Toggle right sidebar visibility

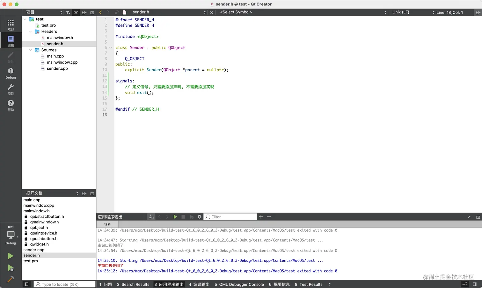pyautogui.click(x=475, y=284)
